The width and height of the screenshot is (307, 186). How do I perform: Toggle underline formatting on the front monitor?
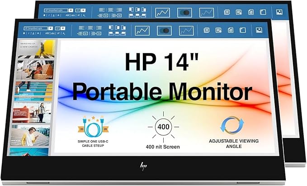33,33
